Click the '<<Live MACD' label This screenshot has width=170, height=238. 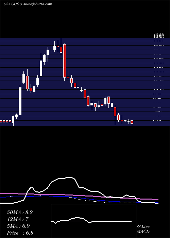coord(143,229)
